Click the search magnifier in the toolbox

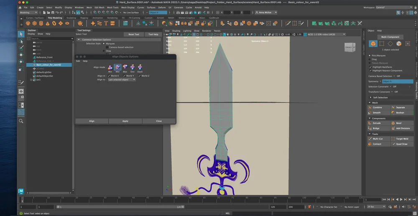[x=21, y=121]
